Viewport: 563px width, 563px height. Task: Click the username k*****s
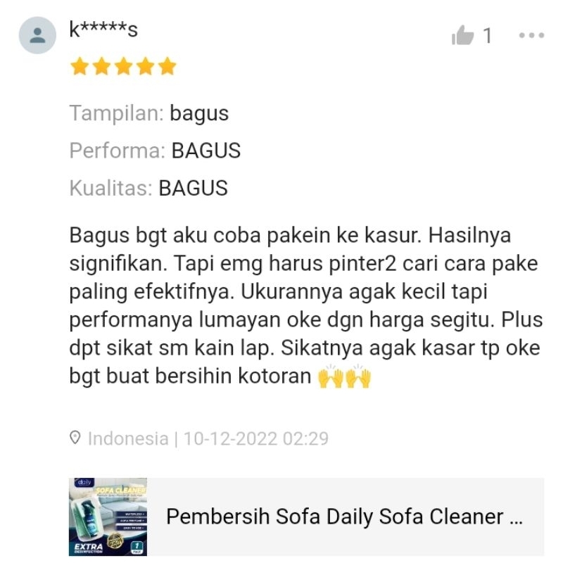point(103,29)
